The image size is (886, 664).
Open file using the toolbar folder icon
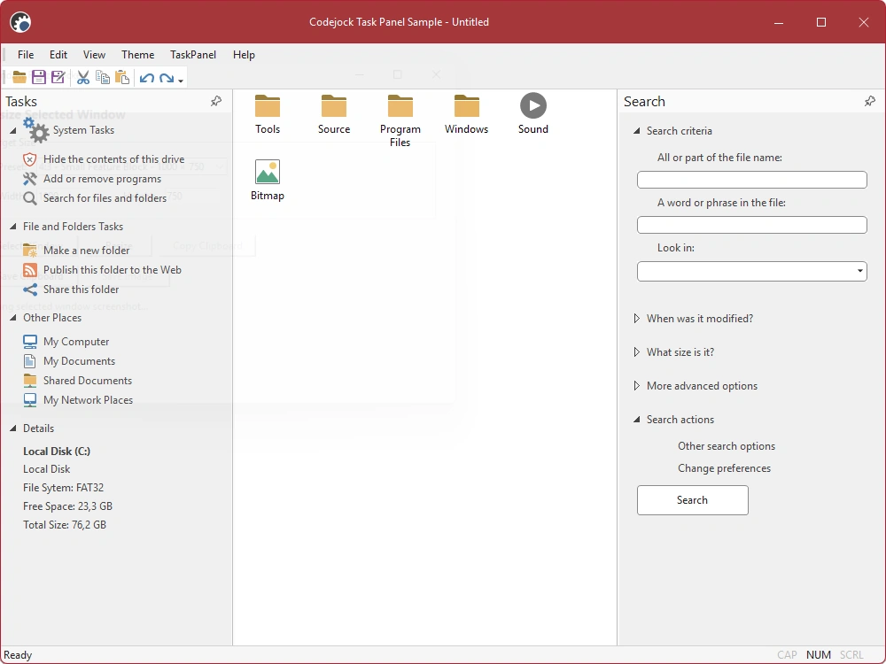19,77
